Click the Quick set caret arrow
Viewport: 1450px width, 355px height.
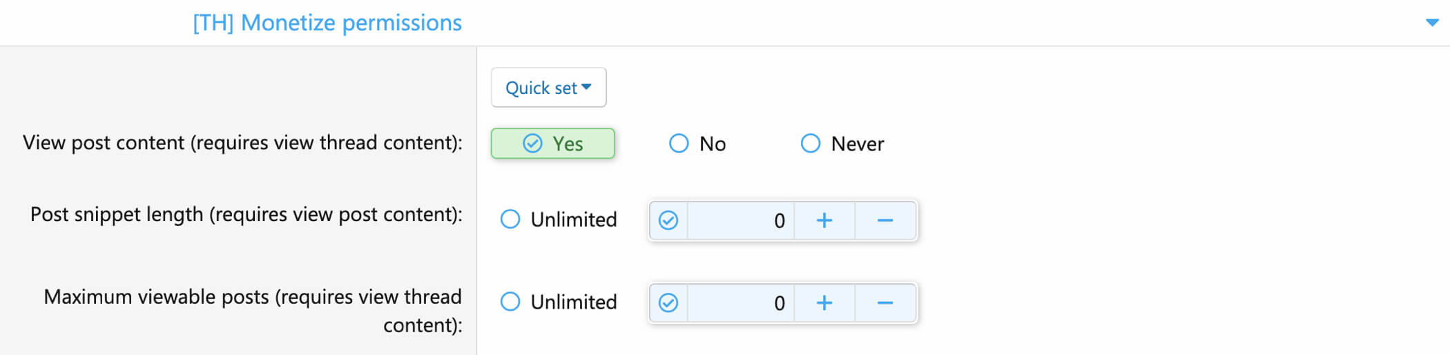point(586,87)
